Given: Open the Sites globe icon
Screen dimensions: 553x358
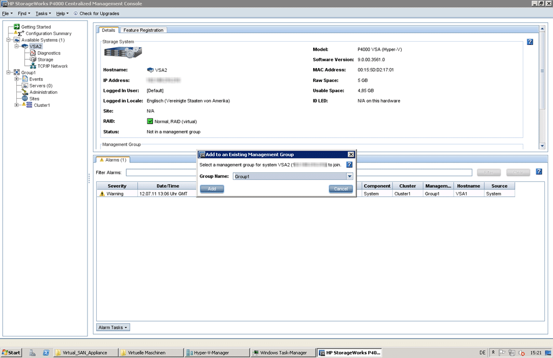Looking at the screenshot, I should tap(25, 98).
